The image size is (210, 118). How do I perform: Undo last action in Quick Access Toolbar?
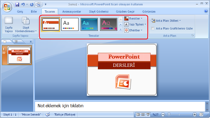(x=23, y=5)
